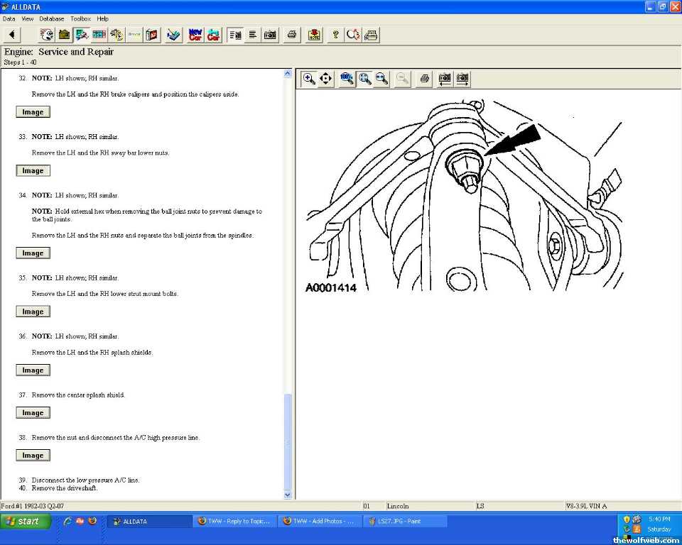Open Image button for step 32
The width and height of the screenshot is (682, 545).
pyautogui.click(x=33, y=112)
